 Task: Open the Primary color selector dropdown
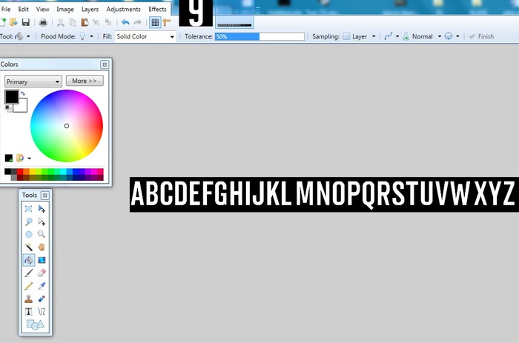click(33, 81)
